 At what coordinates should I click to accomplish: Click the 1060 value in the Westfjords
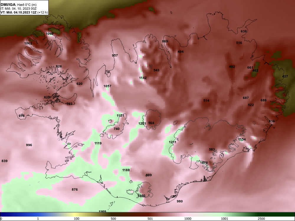pyautogui.click(x=50, y=34)
